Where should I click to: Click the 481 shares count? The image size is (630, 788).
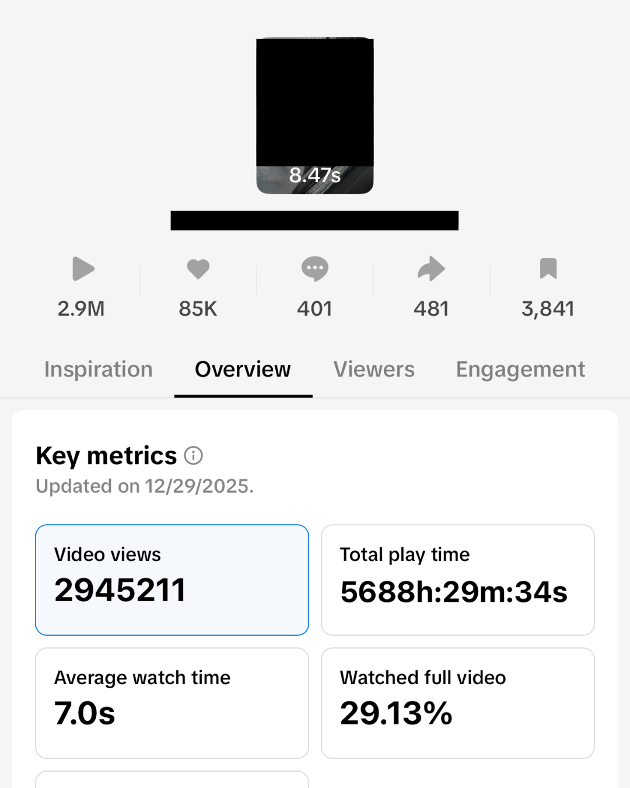[431, 309]
